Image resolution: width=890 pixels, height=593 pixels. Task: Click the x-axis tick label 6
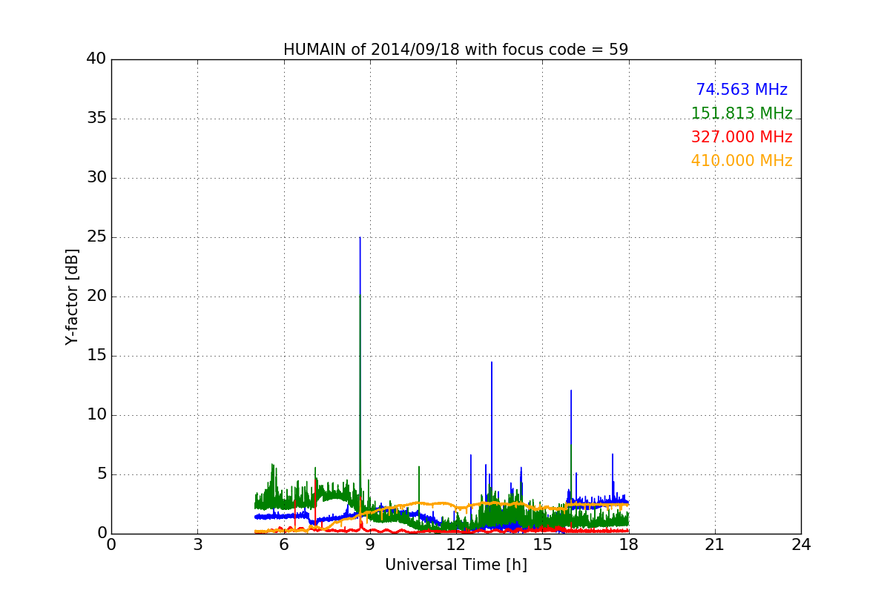(283, 545)
